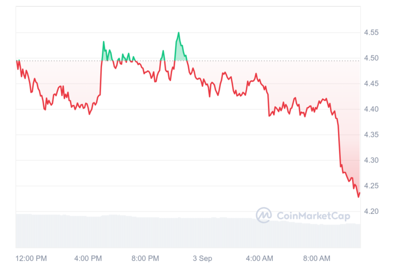Click the CoinMarketCap logo icon
Screen dimensions: 404x269
click(x=264, y=215)
